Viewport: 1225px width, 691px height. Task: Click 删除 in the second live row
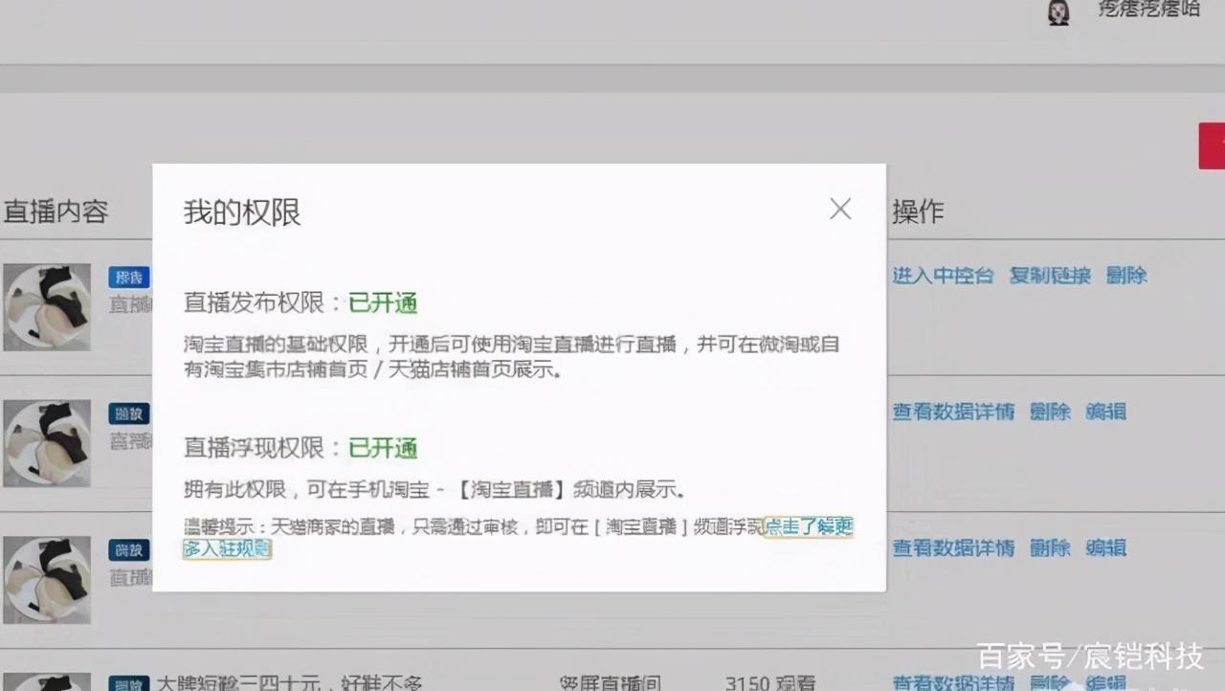click(x=1050, y=412)
